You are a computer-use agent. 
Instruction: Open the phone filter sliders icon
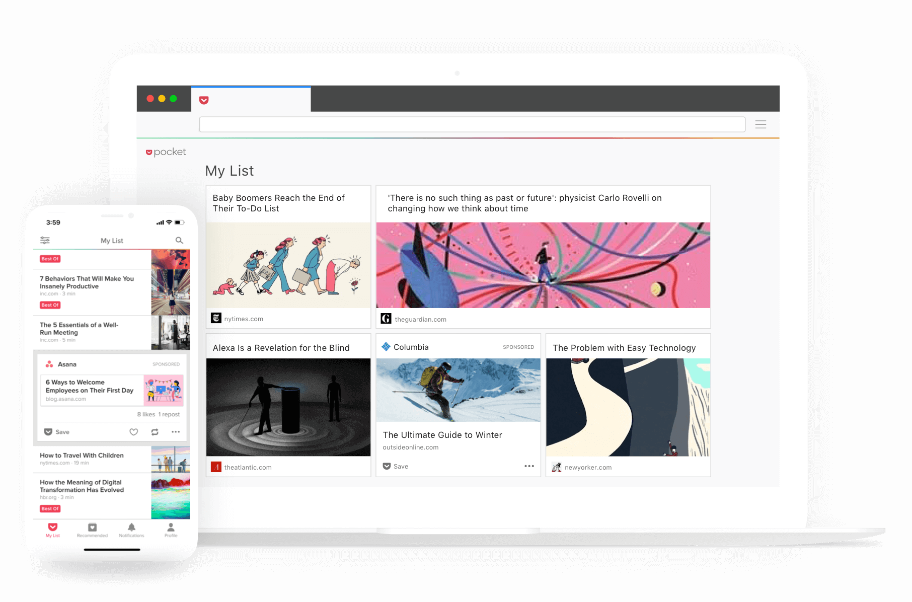coord(45,241)
